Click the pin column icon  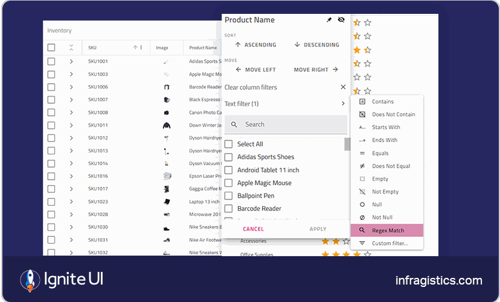click(329, 20)
